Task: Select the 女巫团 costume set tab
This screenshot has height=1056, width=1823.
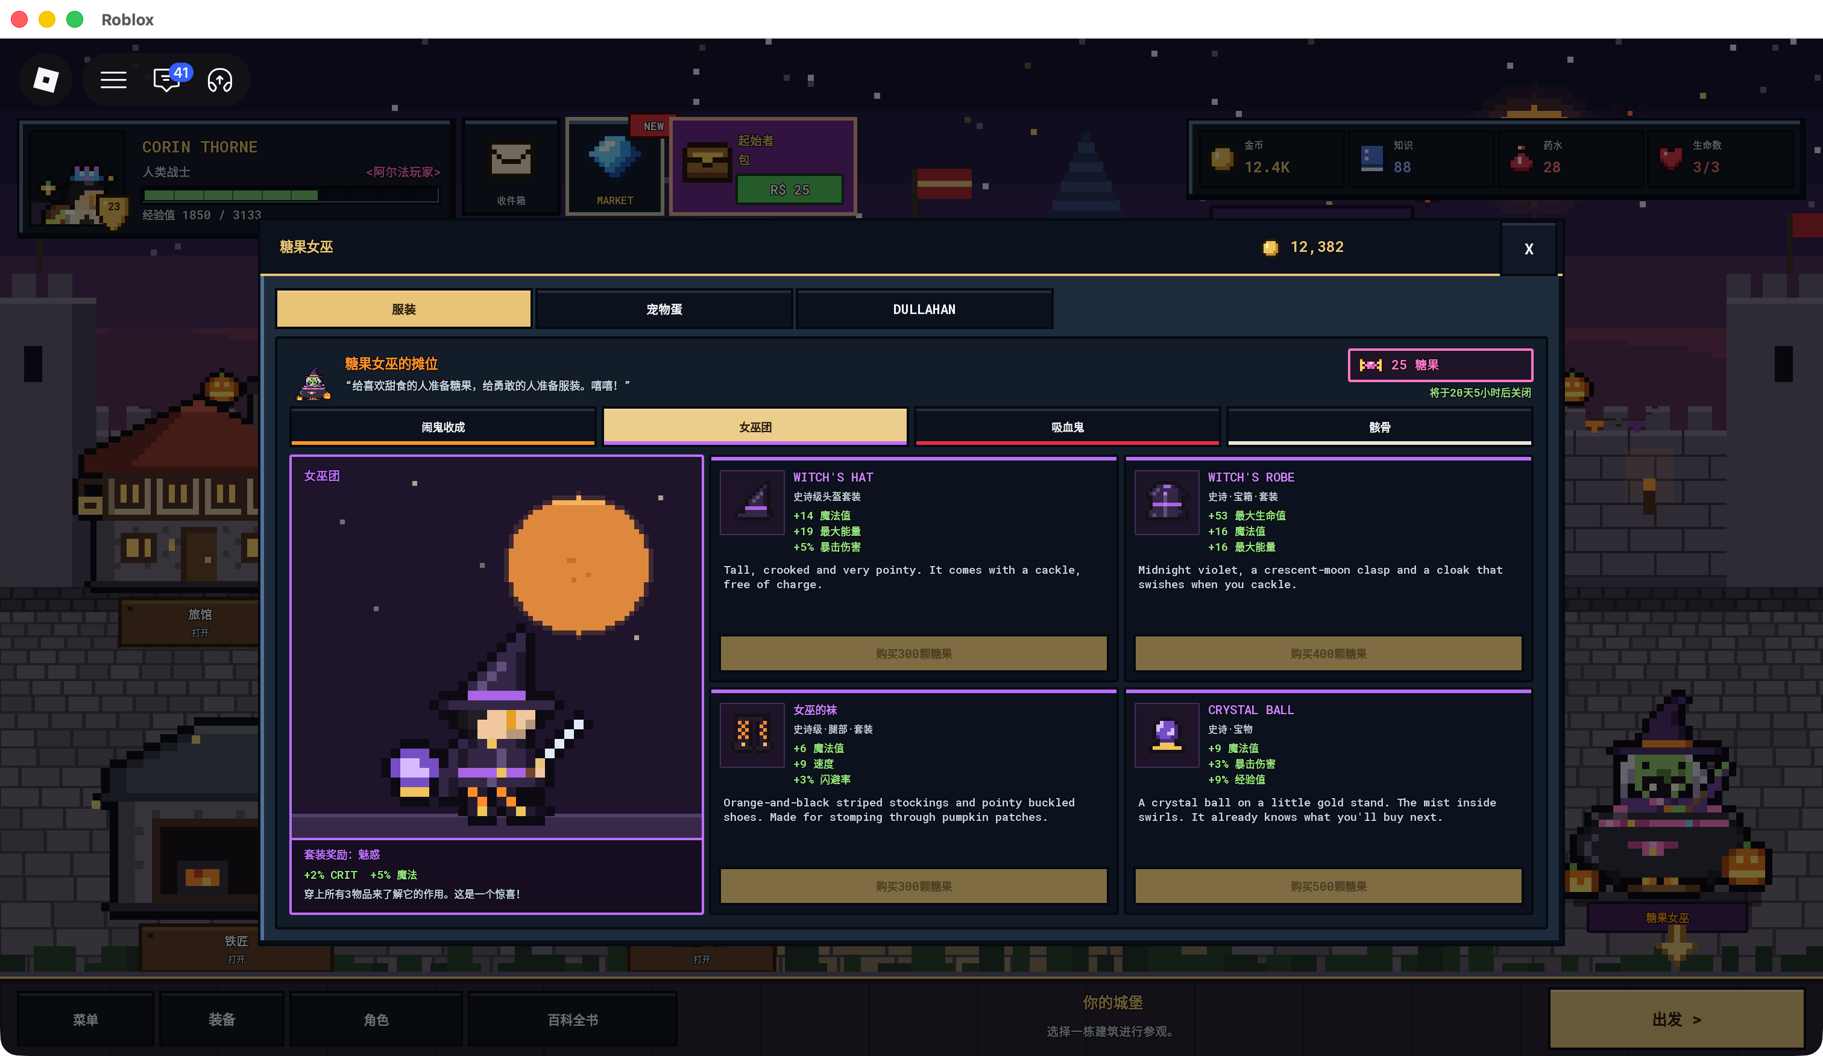Action: pos(755,427)
